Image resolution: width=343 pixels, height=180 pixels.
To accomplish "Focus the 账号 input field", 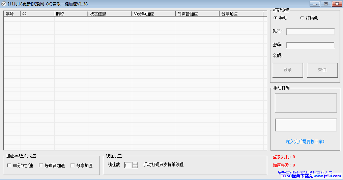I will click(x=310, y=32).
